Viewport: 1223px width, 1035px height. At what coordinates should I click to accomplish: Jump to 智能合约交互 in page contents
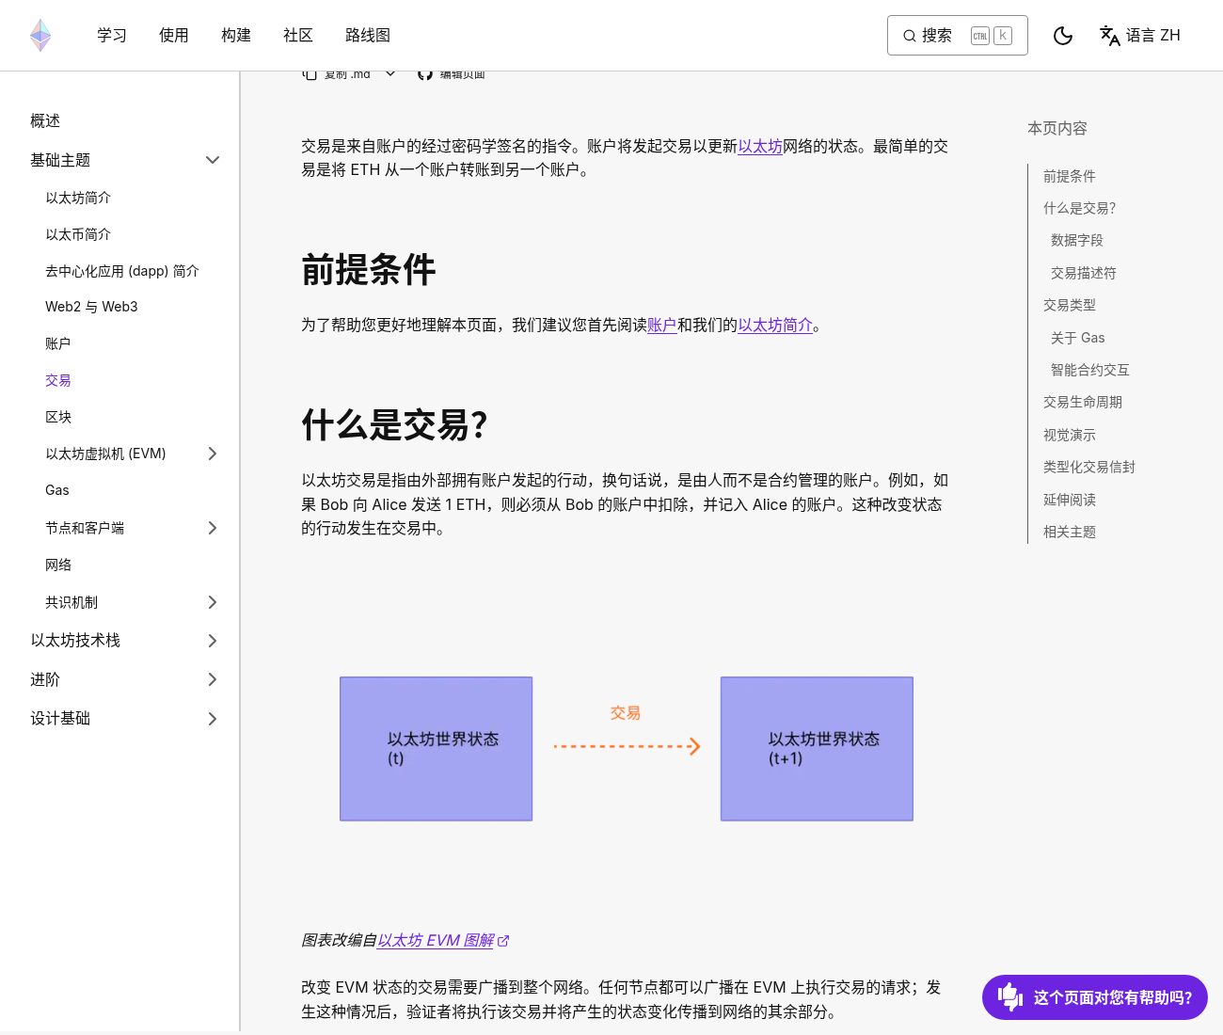point(1090,370)
